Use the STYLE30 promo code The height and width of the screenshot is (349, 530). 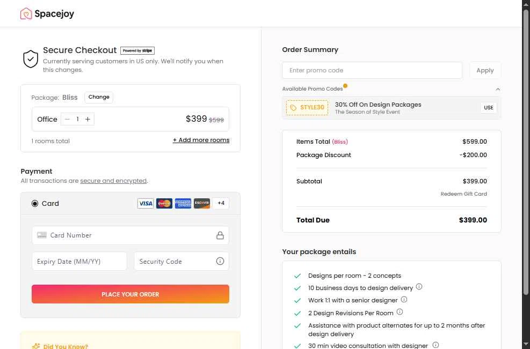click(x=489, y=108)
